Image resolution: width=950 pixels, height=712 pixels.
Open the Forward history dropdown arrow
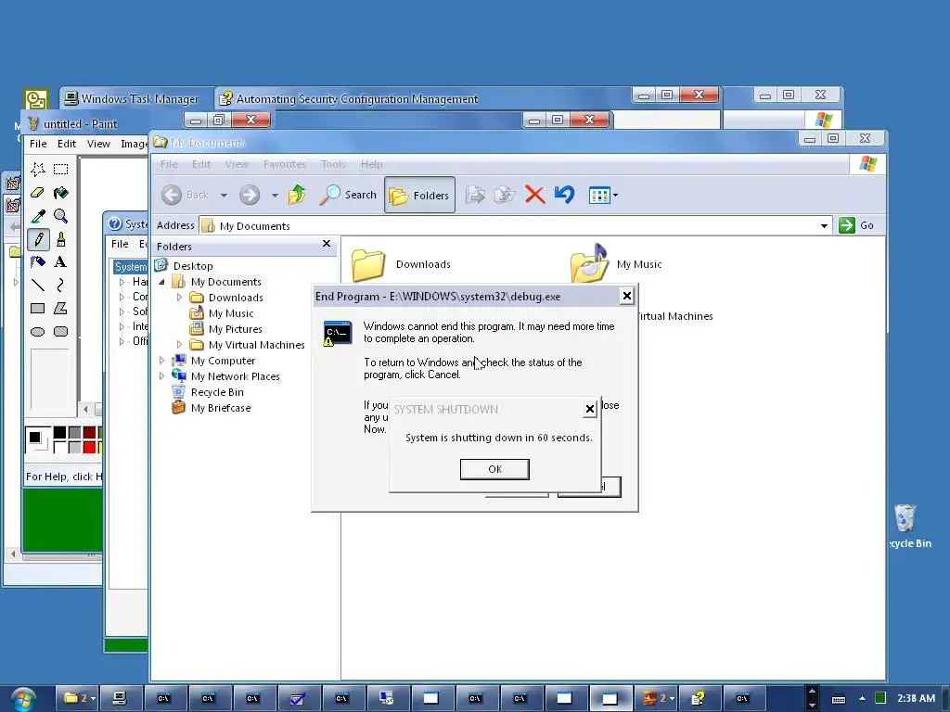point(275,195)
